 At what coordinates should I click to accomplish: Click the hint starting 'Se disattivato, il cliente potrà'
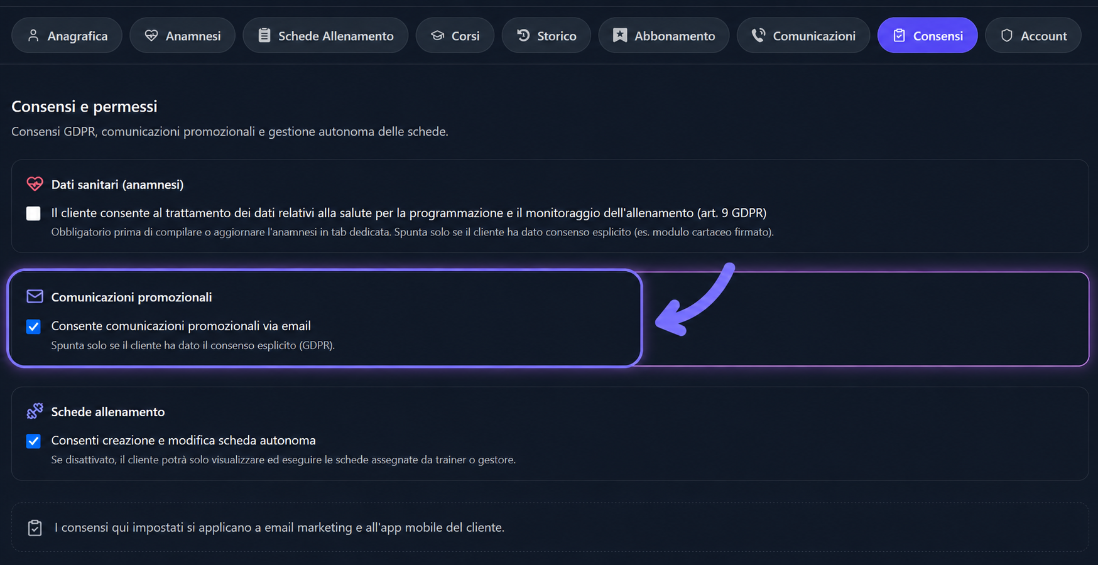283,460
